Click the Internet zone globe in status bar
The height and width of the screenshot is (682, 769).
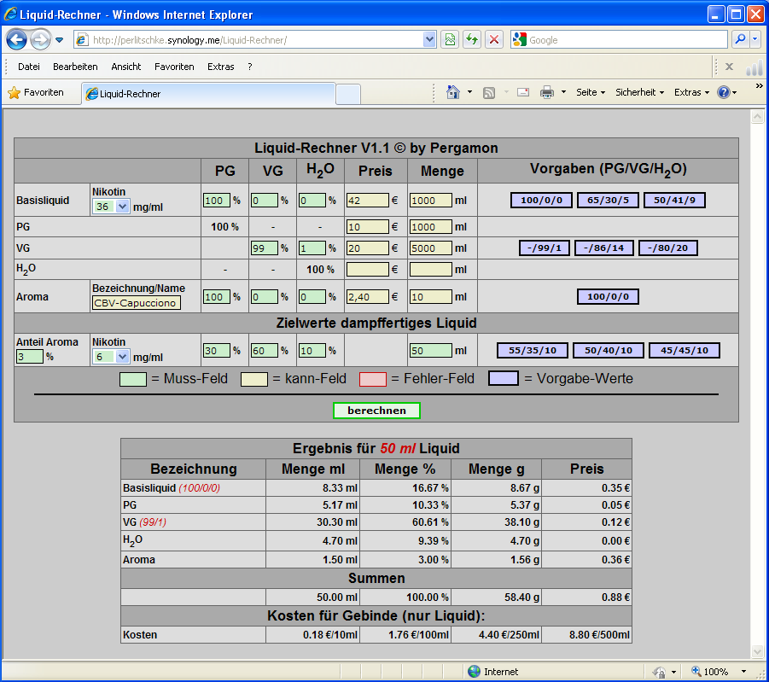(x=474, y=671)
